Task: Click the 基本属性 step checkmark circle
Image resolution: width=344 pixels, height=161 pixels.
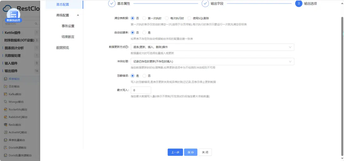Action: pos(112,3)
